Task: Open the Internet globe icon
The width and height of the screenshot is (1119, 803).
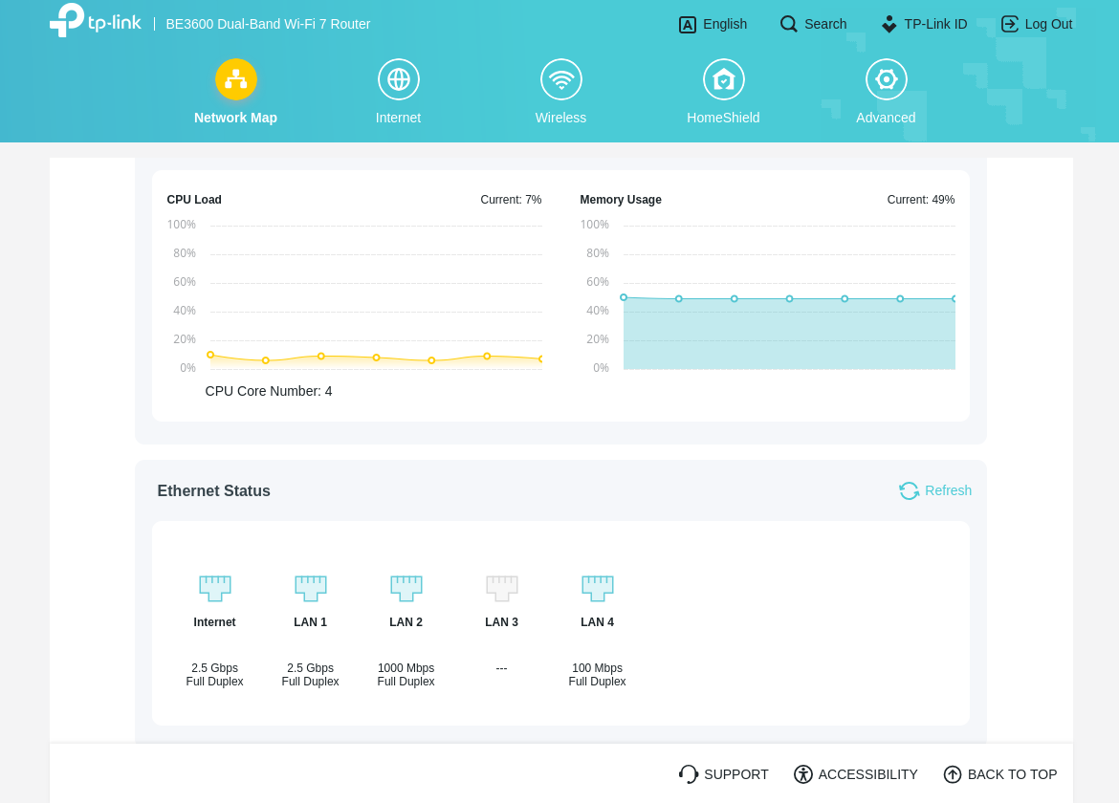Action: pos(398,79)
